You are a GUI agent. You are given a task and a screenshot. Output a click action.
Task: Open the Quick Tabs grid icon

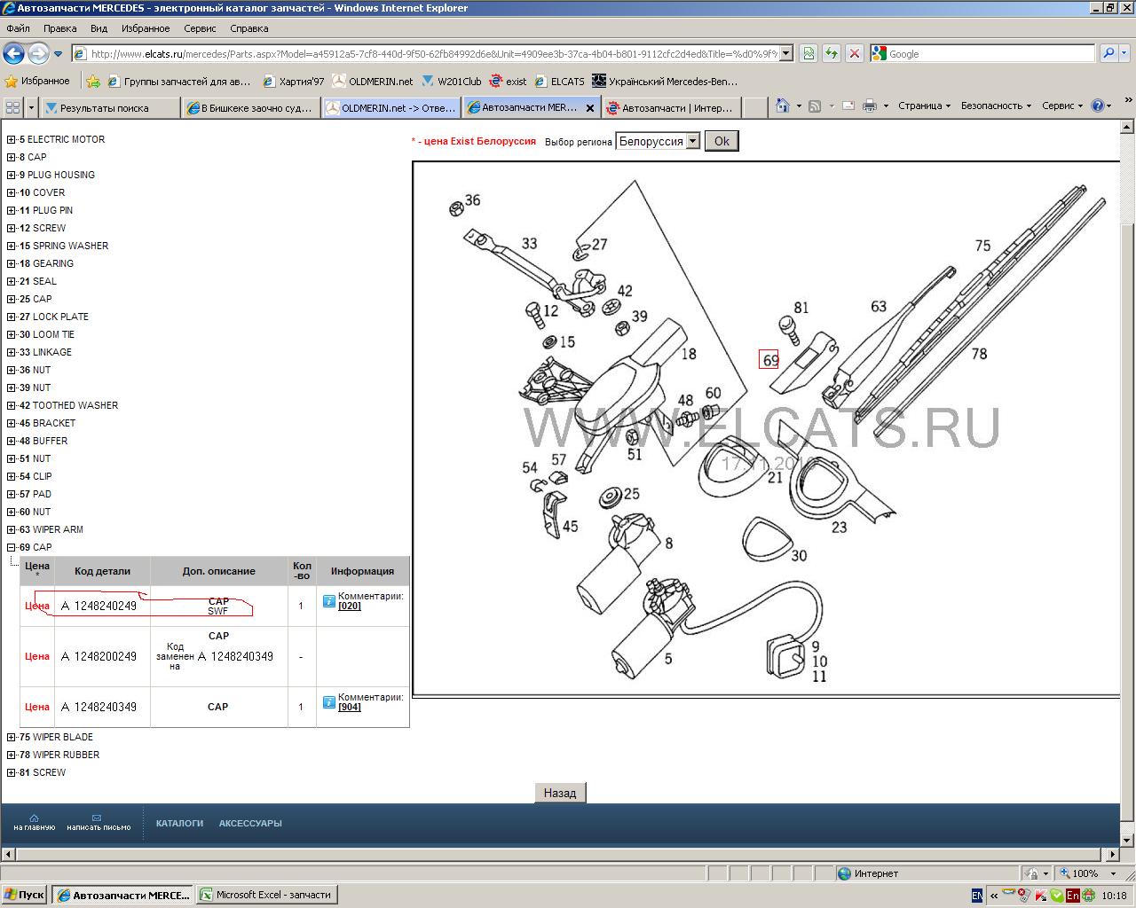pyautogui.click(x=12, y=107)
